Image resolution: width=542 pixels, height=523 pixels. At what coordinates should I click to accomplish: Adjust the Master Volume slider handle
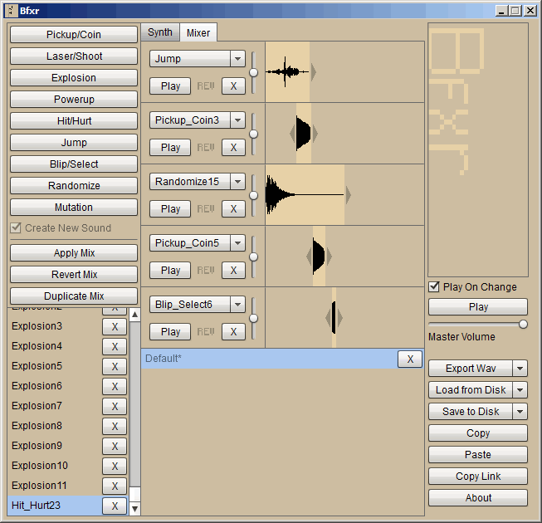pyautogui.click(x=523, y=325)
